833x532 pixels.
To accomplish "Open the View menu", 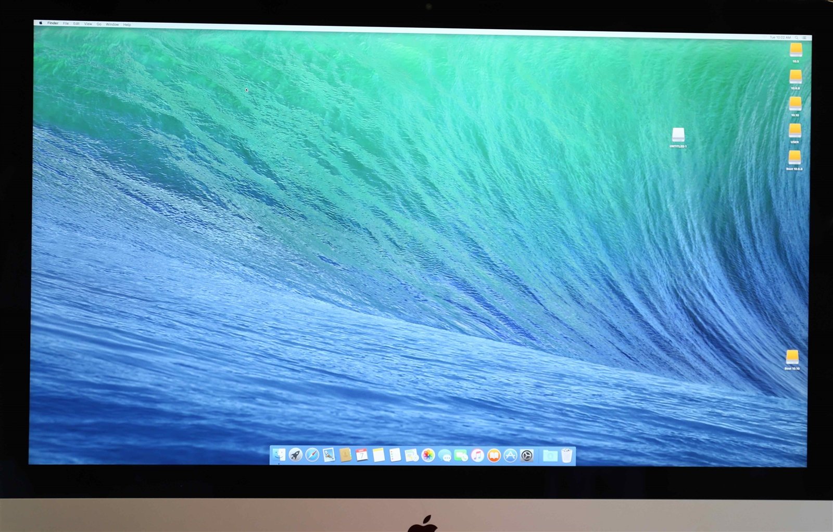I will pos(88,24).
